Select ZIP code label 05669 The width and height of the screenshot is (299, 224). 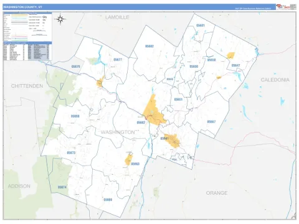point(108,200)
